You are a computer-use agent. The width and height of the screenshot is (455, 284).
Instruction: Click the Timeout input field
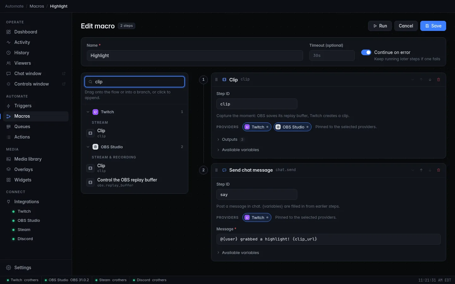pyautogui.click(x=332, y=56)
